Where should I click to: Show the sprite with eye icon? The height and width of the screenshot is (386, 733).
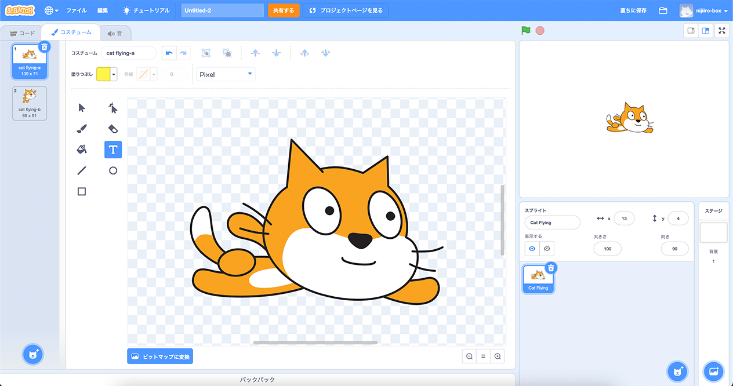(x=532, y=249)
